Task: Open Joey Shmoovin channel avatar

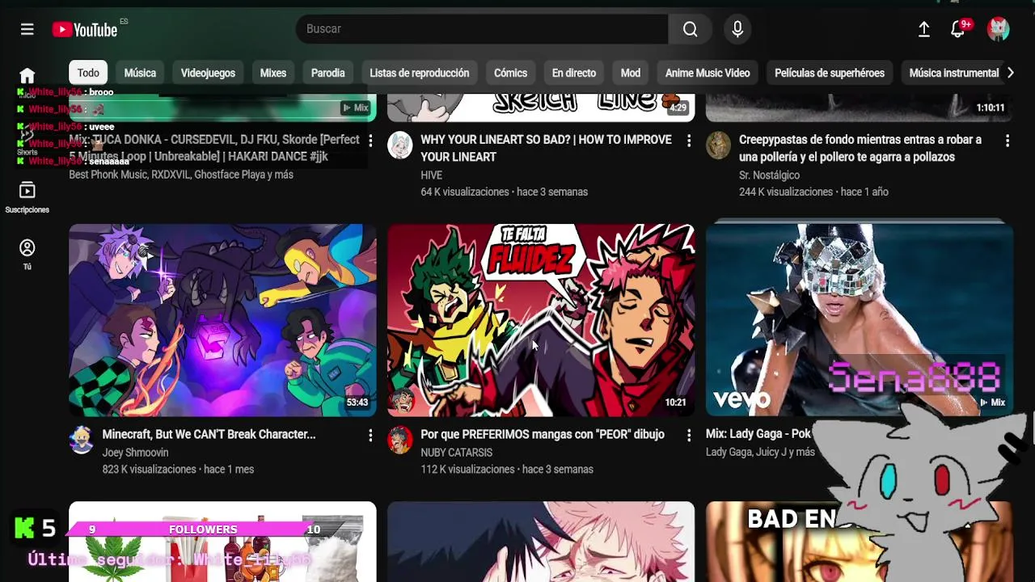Action: [x=82, y=440]
